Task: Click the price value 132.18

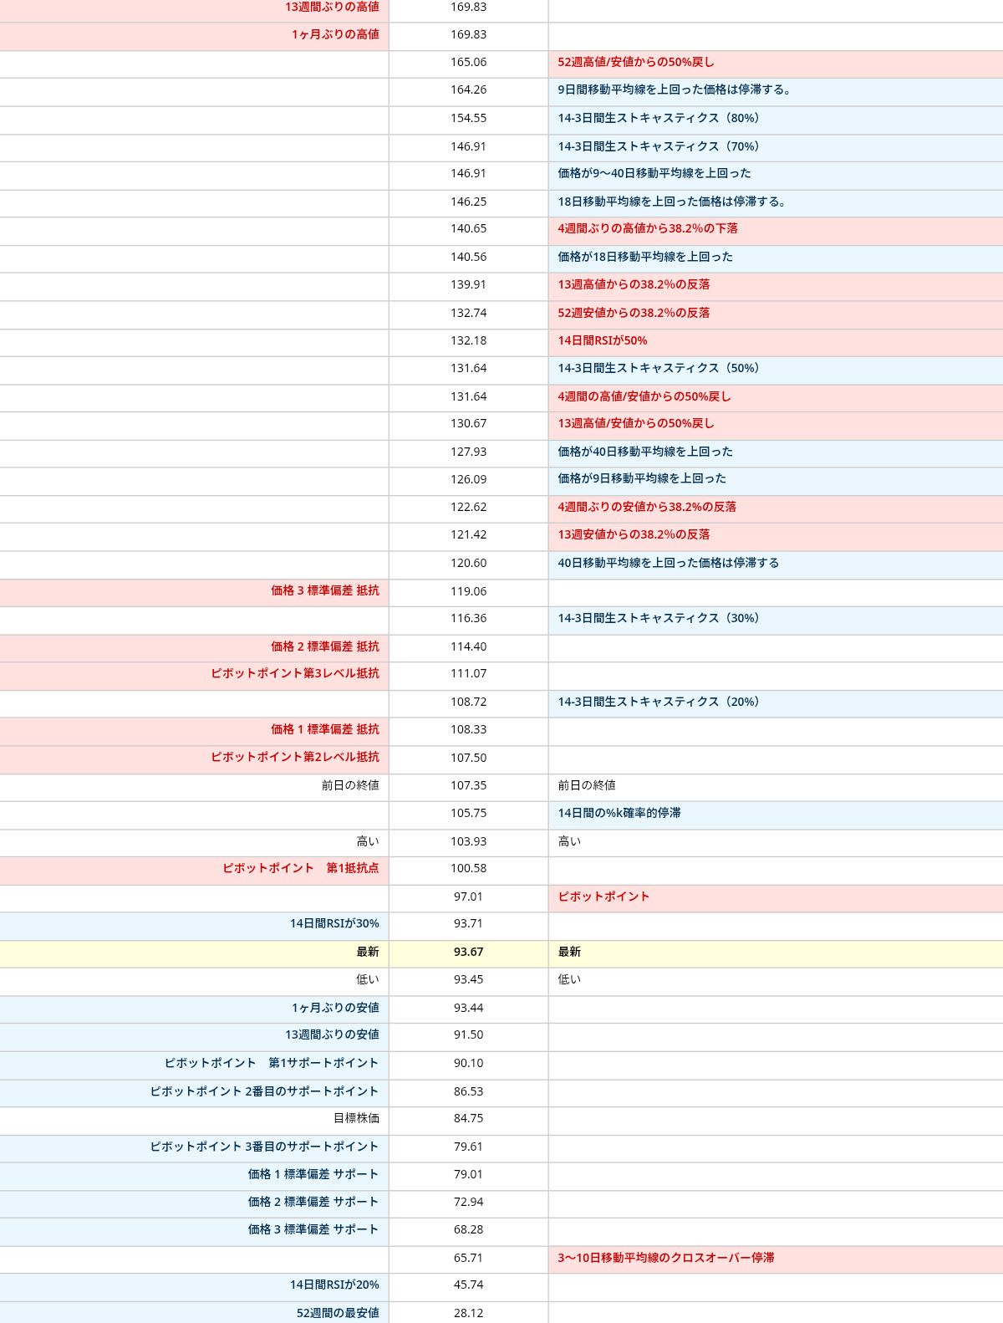Action: pyautogui.click(x=468, y=340)
